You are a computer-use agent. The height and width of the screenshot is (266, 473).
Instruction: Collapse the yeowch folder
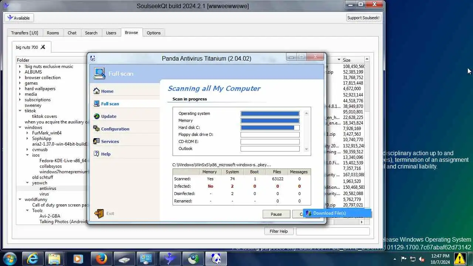pyautogui.click(x=27, y=183)
